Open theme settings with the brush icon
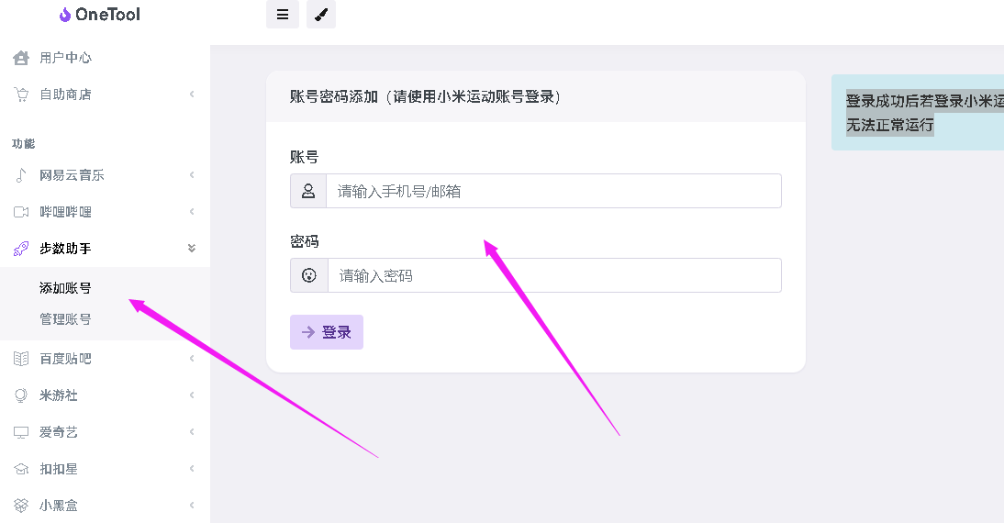Image resolution: width=1004 pixels, height=523 pixels. click(321, 14)
